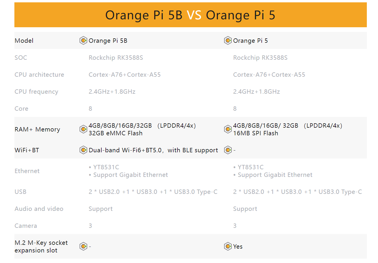Image resolution: width=378 pixels, height=263 pixels.
Task: Click '16MB SPI Flash' text
Action: click(256, 133)
